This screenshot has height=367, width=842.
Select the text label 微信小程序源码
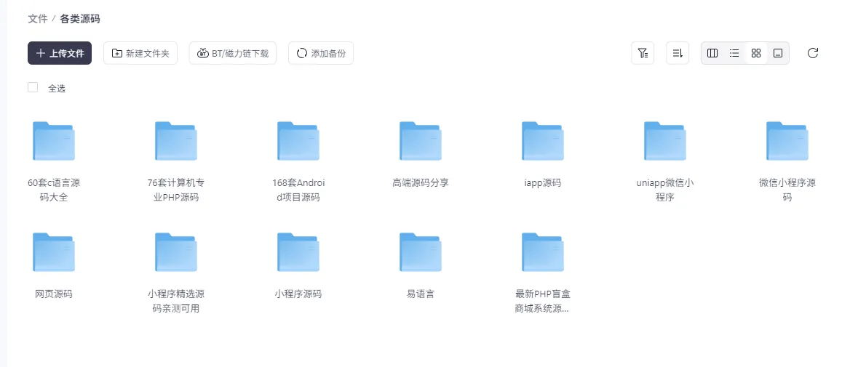787,190
